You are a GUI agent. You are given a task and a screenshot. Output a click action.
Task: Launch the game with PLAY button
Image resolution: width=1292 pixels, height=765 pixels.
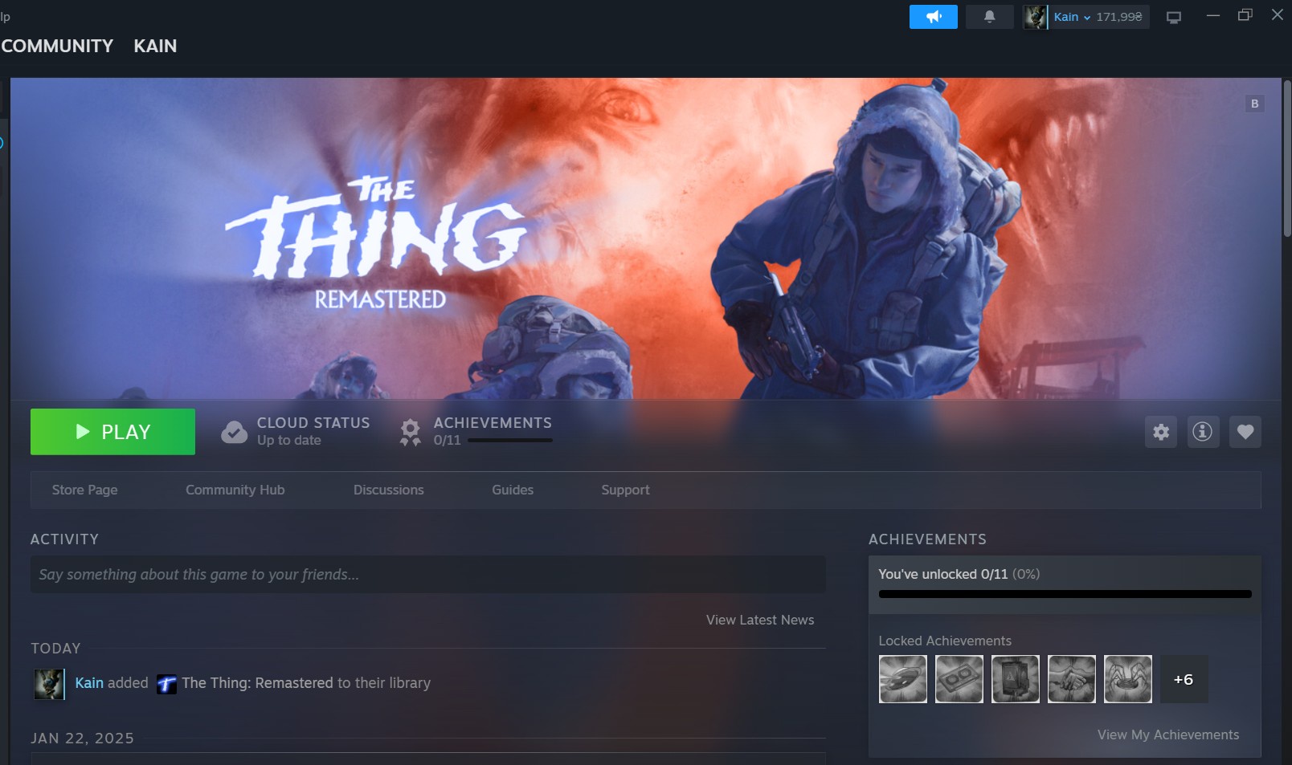(112, 432)
